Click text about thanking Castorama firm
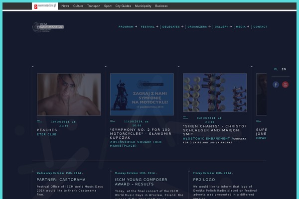The image size is (299, 199). (x=70, y=191)
